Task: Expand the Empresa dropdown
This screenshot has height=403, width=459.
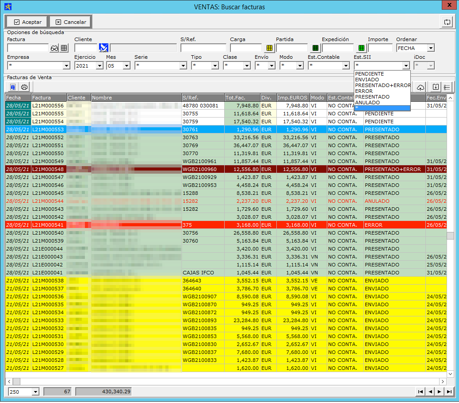Action: pyautogui.click(x=66, y=66)
